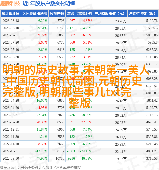
Task: Click the 统计截止日 column header
Action: click(11, 14)
